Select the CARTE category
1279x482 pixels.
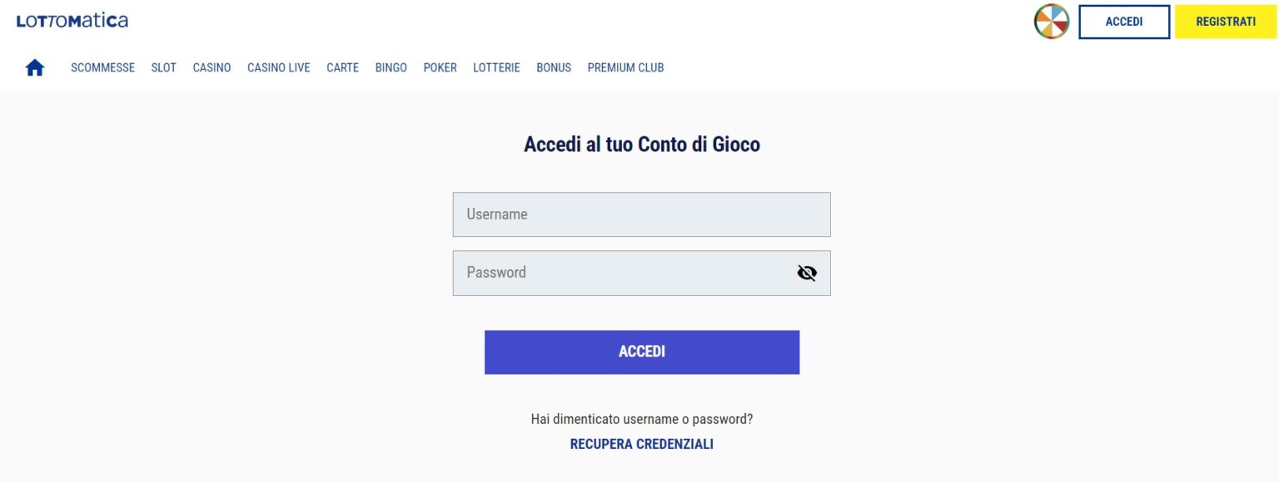342,67
